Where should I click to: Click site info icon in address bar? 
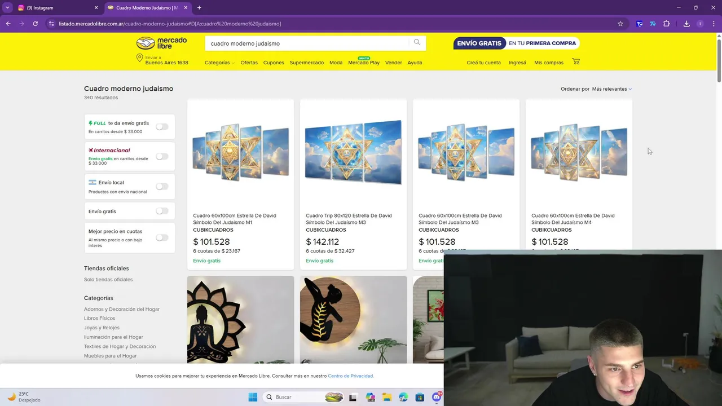51,24
